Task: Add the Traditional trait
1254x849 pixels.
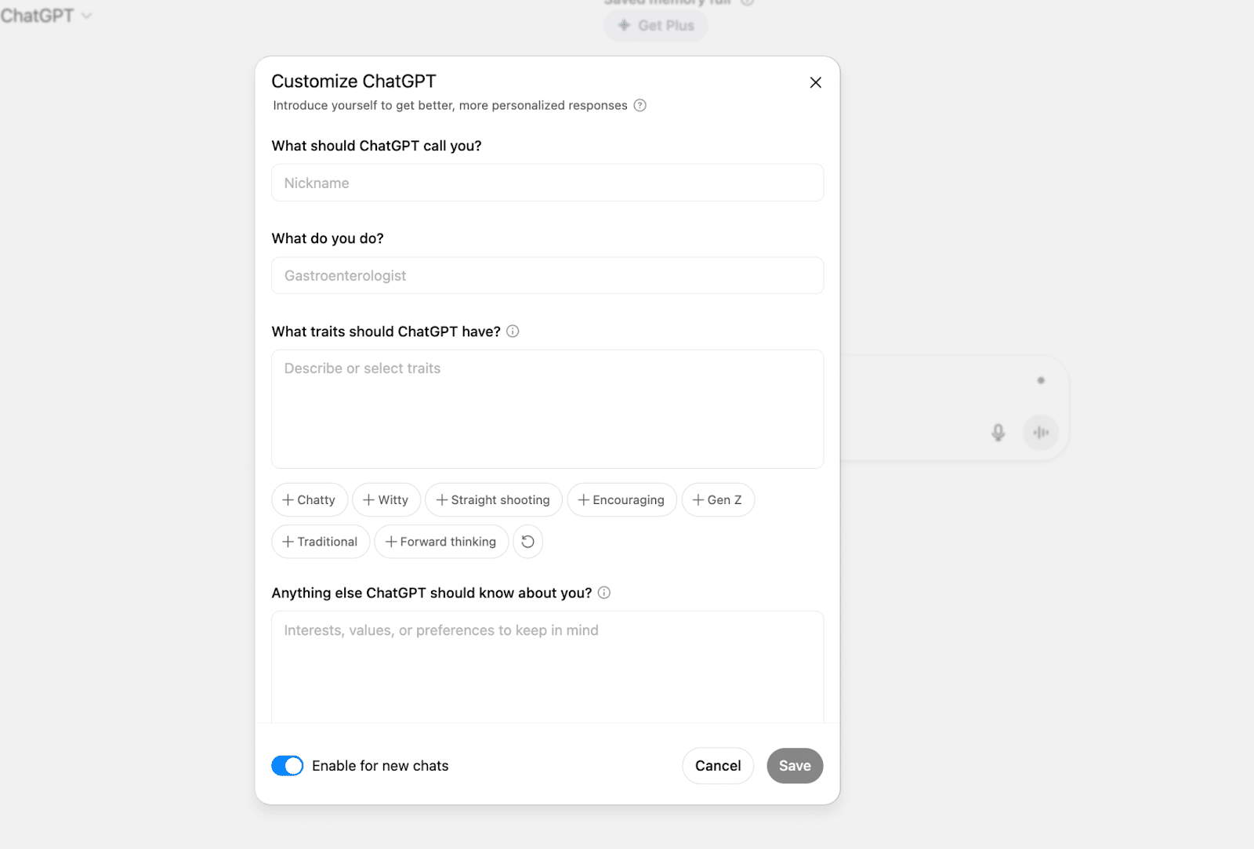Action: (x=321, y=542)
